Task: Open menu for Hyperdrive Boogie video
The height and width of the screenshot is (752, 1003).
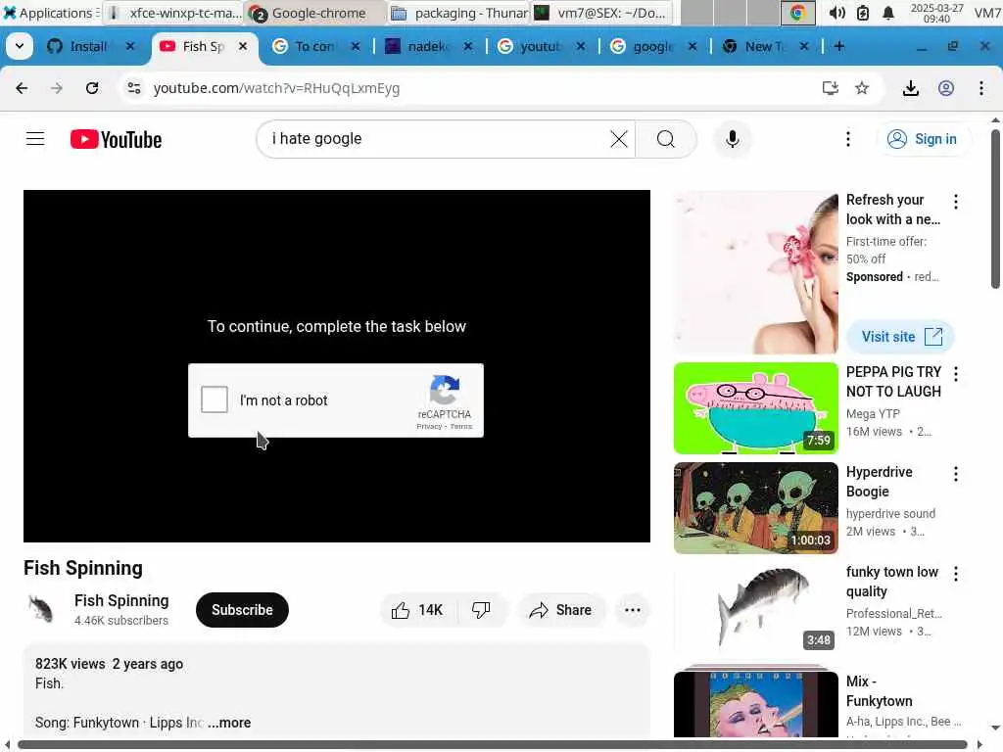Action: [956, 474]
